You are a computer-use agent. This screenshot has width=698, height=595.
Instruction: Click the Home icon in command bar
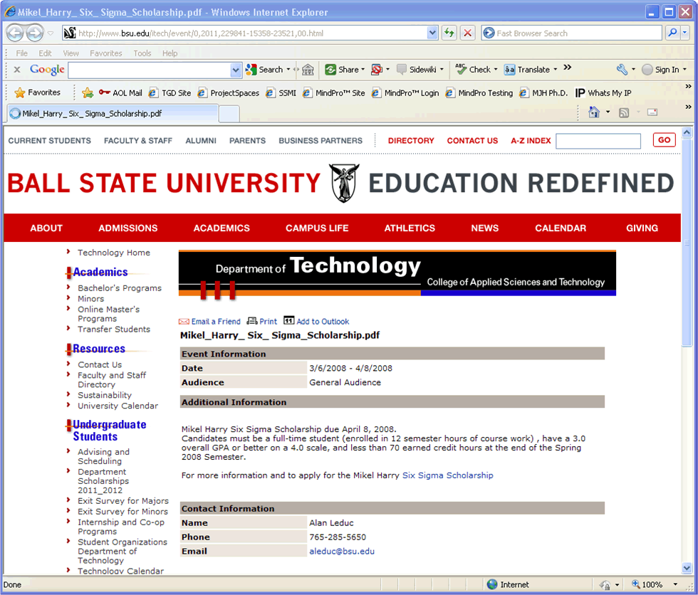(594, 112)
